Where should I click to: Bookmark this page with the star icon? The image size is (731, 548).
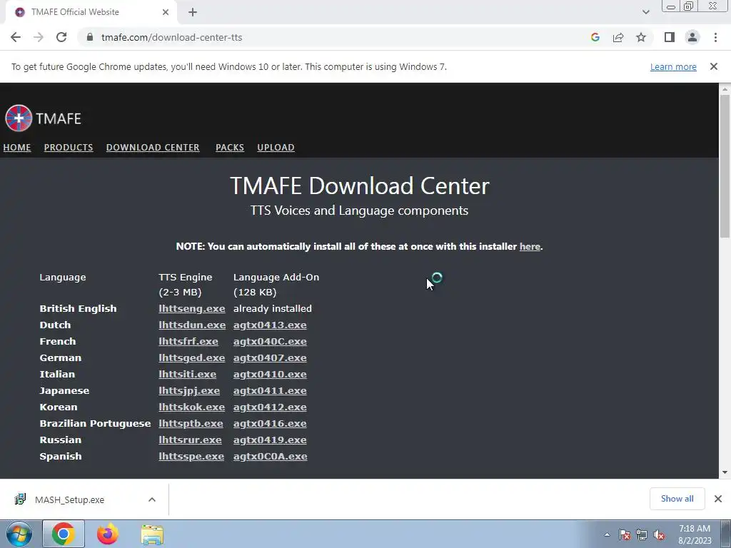pyautogui.click(x=641, y=37)
